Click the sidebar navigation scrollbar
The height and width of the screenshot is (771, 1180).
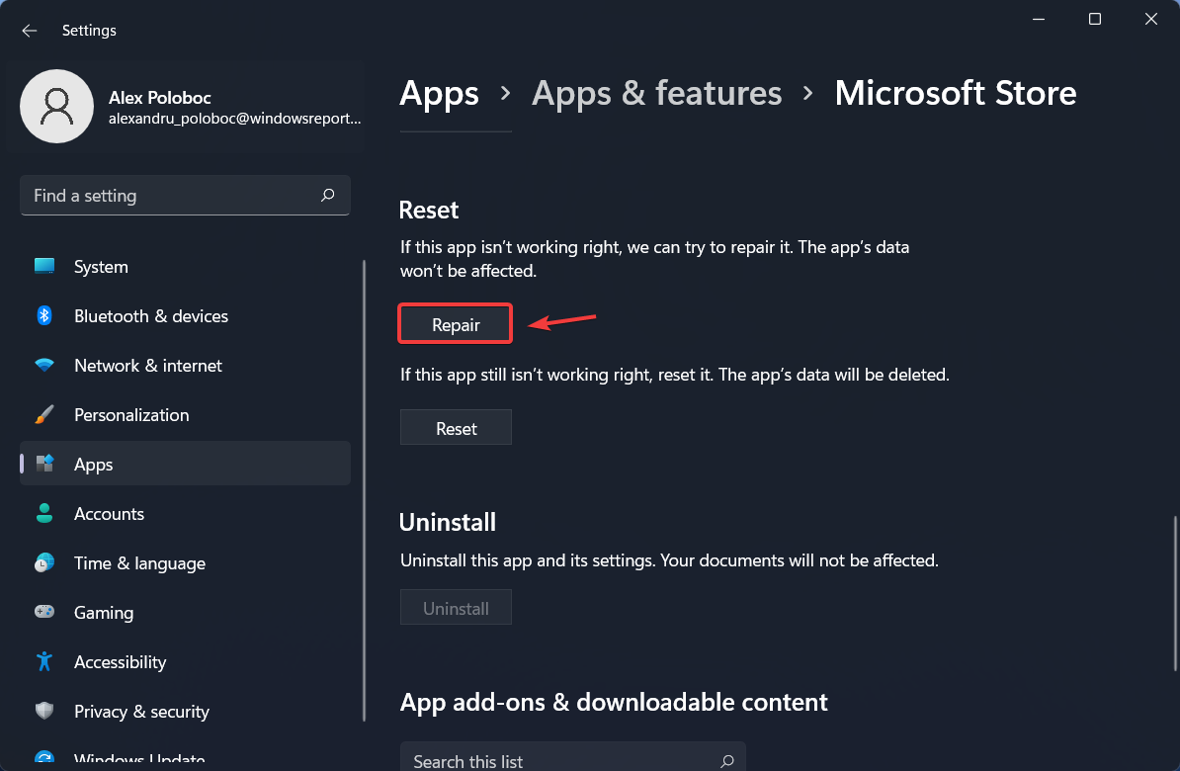(365, 491)
